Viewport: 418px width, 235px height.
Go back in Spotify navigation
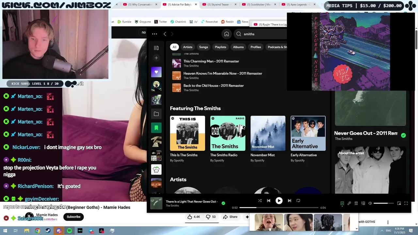pyautogui.click(x=165, y=34)
